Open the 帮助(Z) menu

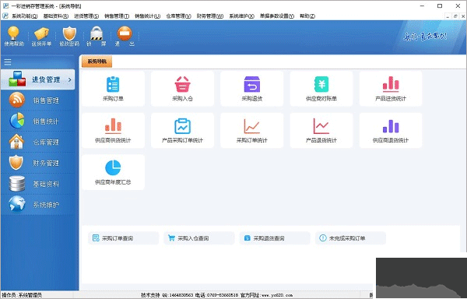[307, 16]
